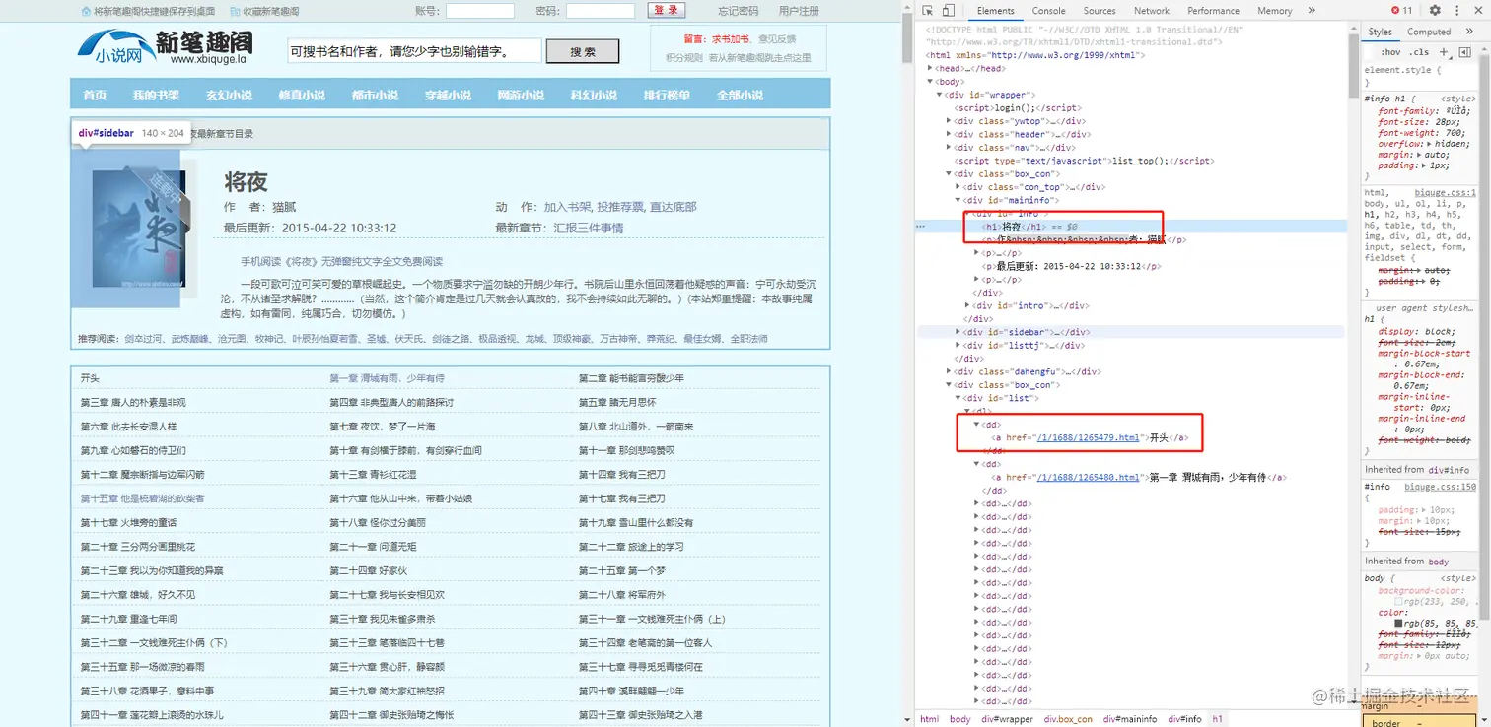Expand the div id sidebar node
The image size is (1491, 727).
(x=958, y=332)
